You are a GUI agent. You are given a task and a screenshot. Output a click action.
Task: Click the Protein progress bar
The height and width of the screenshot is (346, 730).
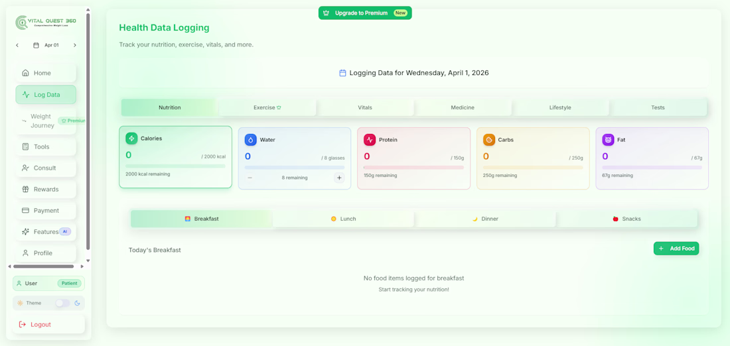click(x=414, y=168)
